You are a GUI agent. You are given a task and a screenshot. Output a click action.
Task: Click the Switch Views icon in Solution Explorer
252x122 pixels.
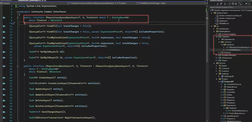[221, 4]
